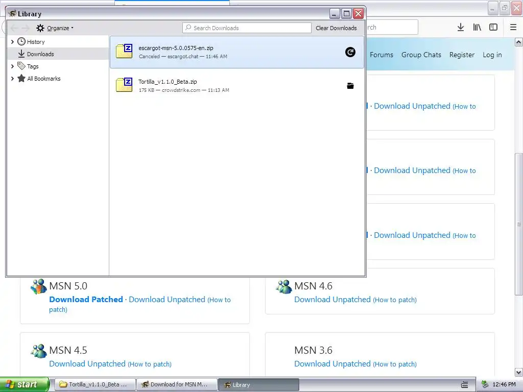Click the browser page scroll-down arrow

pyautogui.click(x=519, y=372)
